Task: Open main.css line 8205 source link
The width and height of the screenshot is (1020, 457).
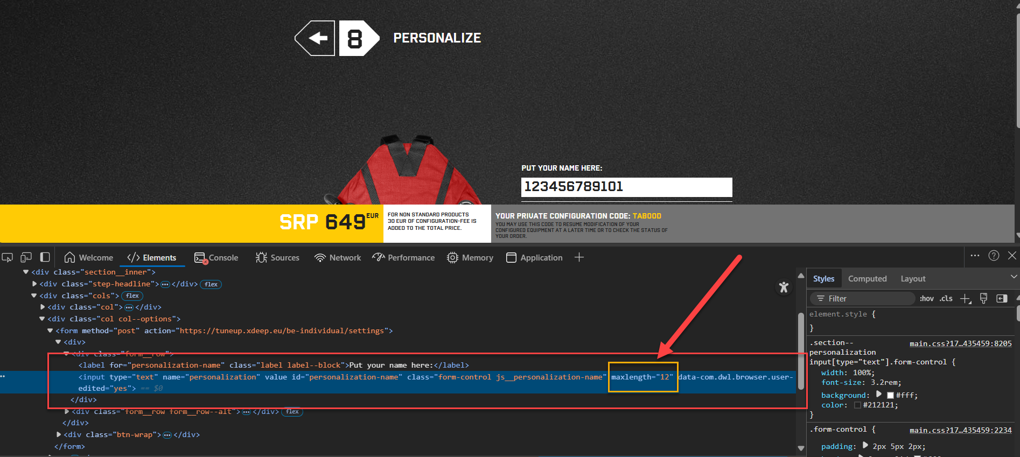Action: [x=960, y=343]
